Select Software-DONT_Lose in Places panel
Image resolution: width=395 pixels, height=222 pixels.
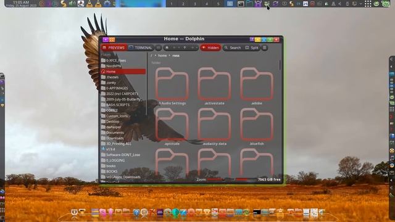tap(123, 155)
